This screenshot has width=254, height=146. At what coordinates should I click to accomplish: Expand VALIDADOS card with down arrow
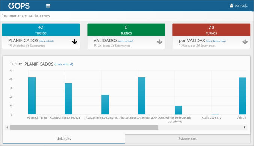[160, 42]
